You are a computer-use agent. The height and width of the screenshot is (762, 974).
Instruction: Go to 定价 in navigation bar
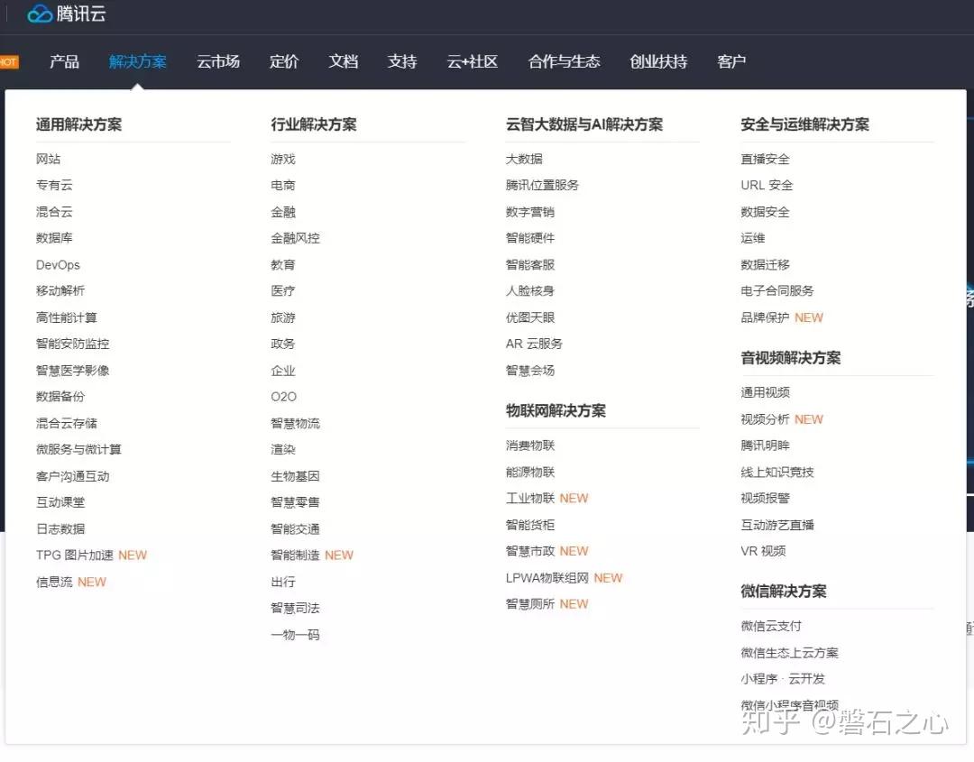coord(284,61)
